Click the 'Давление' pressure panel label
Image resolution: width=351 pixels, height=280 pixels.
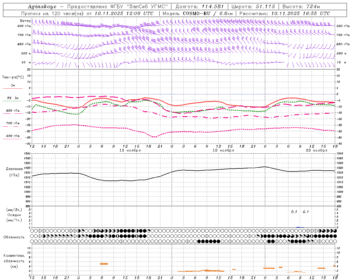(14, 169)
